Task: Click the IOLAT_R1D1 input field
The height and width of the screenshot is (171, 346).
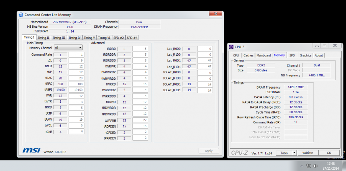Action: coord(205,90)
